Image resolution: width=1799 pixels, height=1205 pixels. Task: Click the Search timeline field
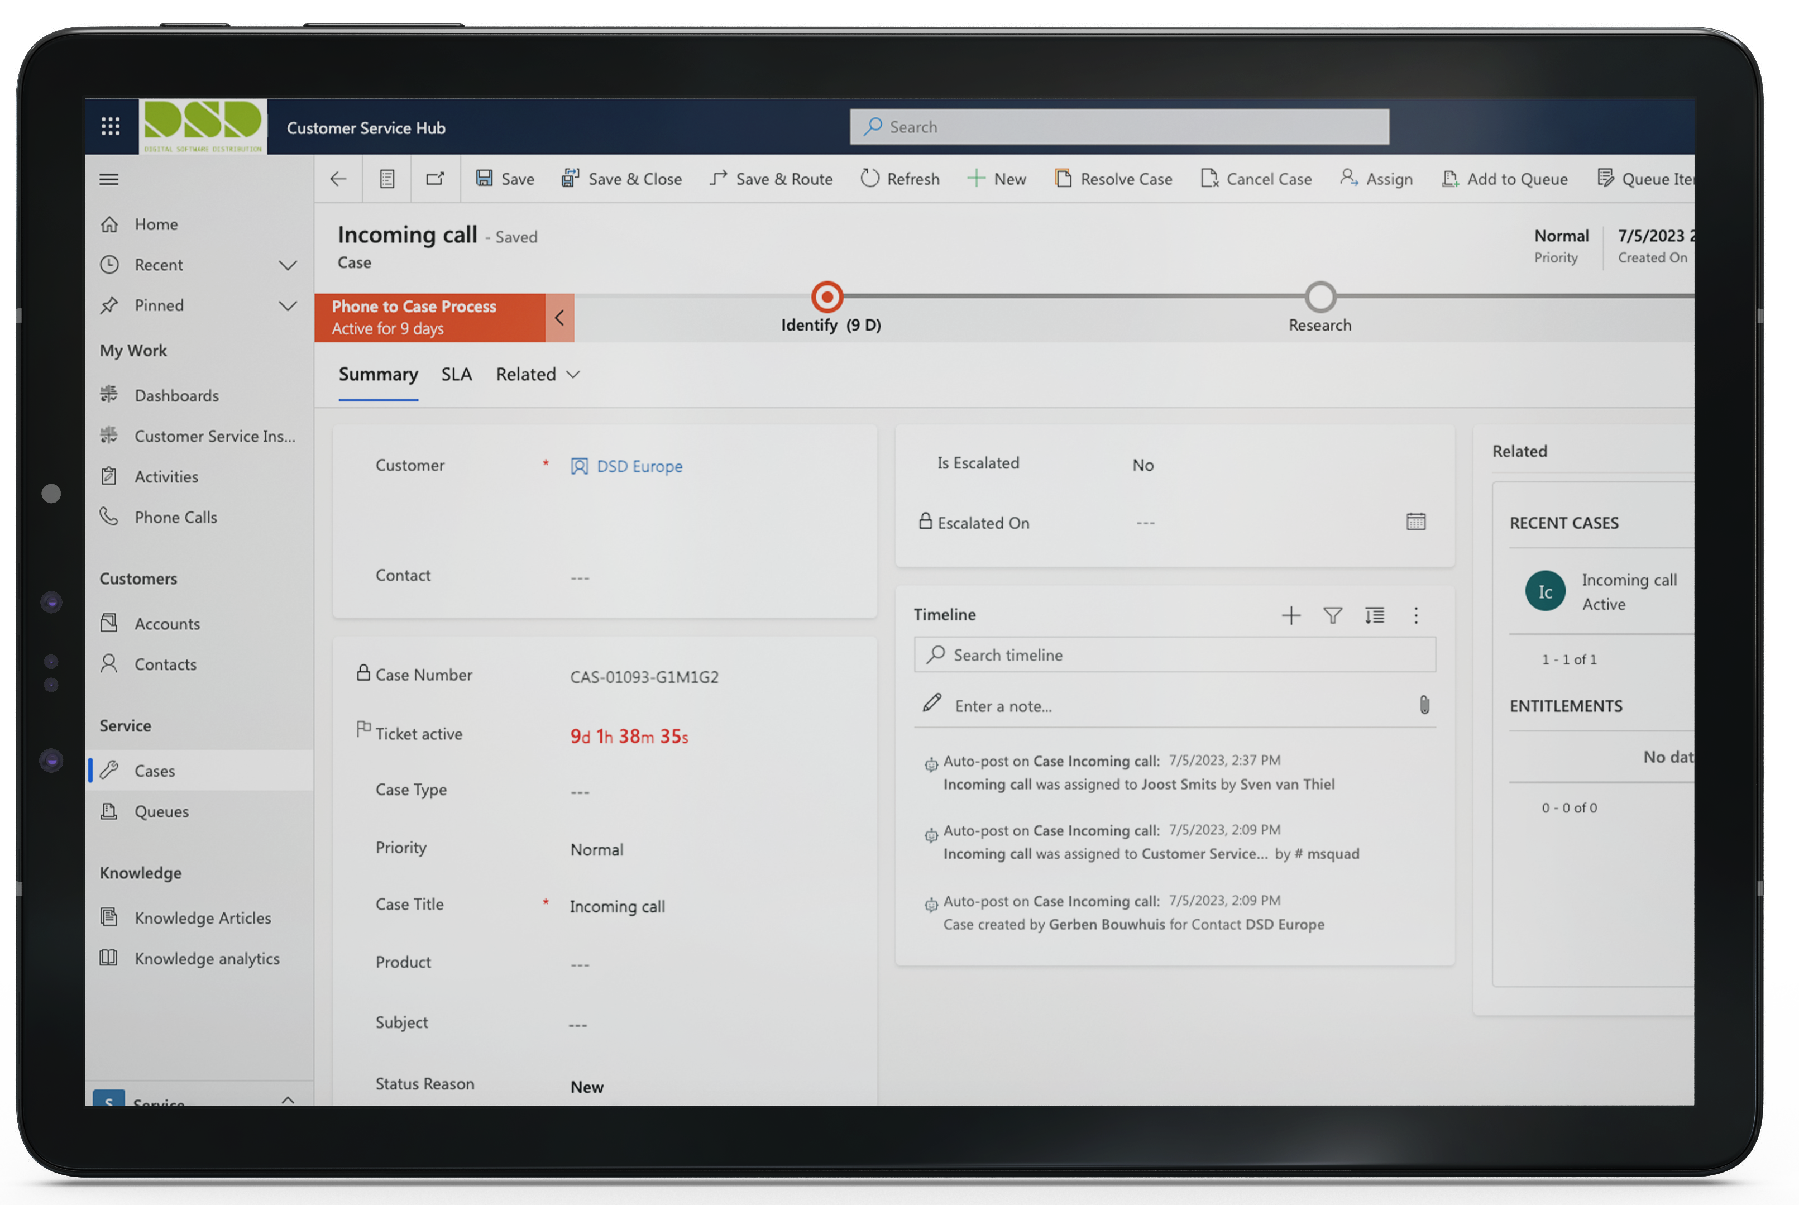(x=1174, y=655)
